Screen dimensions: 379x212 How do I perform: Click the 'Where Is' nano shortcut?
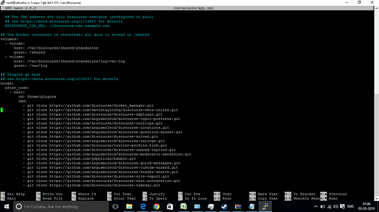tap(87, 194)
